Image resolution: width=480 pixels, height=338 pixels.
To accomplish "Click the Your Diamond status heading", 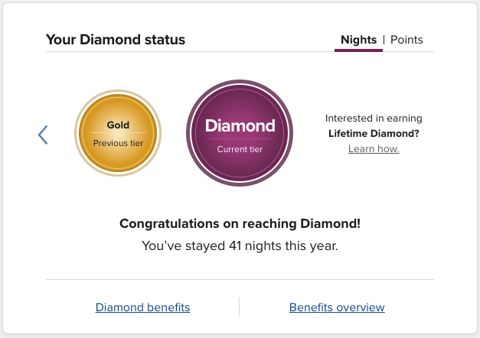I will coord(116,40).
